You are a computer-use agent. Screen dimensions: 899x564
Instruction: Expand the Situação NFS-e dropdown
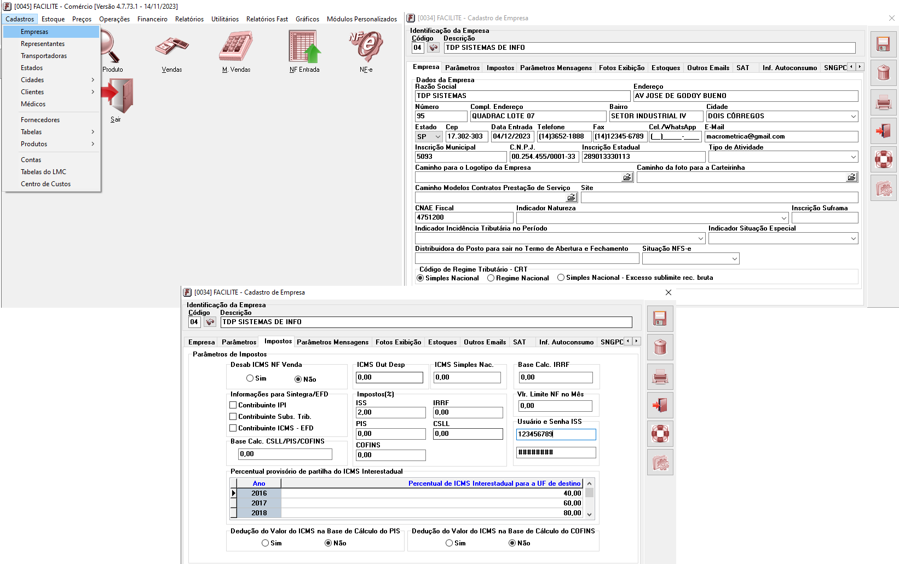tap(734, 258)
